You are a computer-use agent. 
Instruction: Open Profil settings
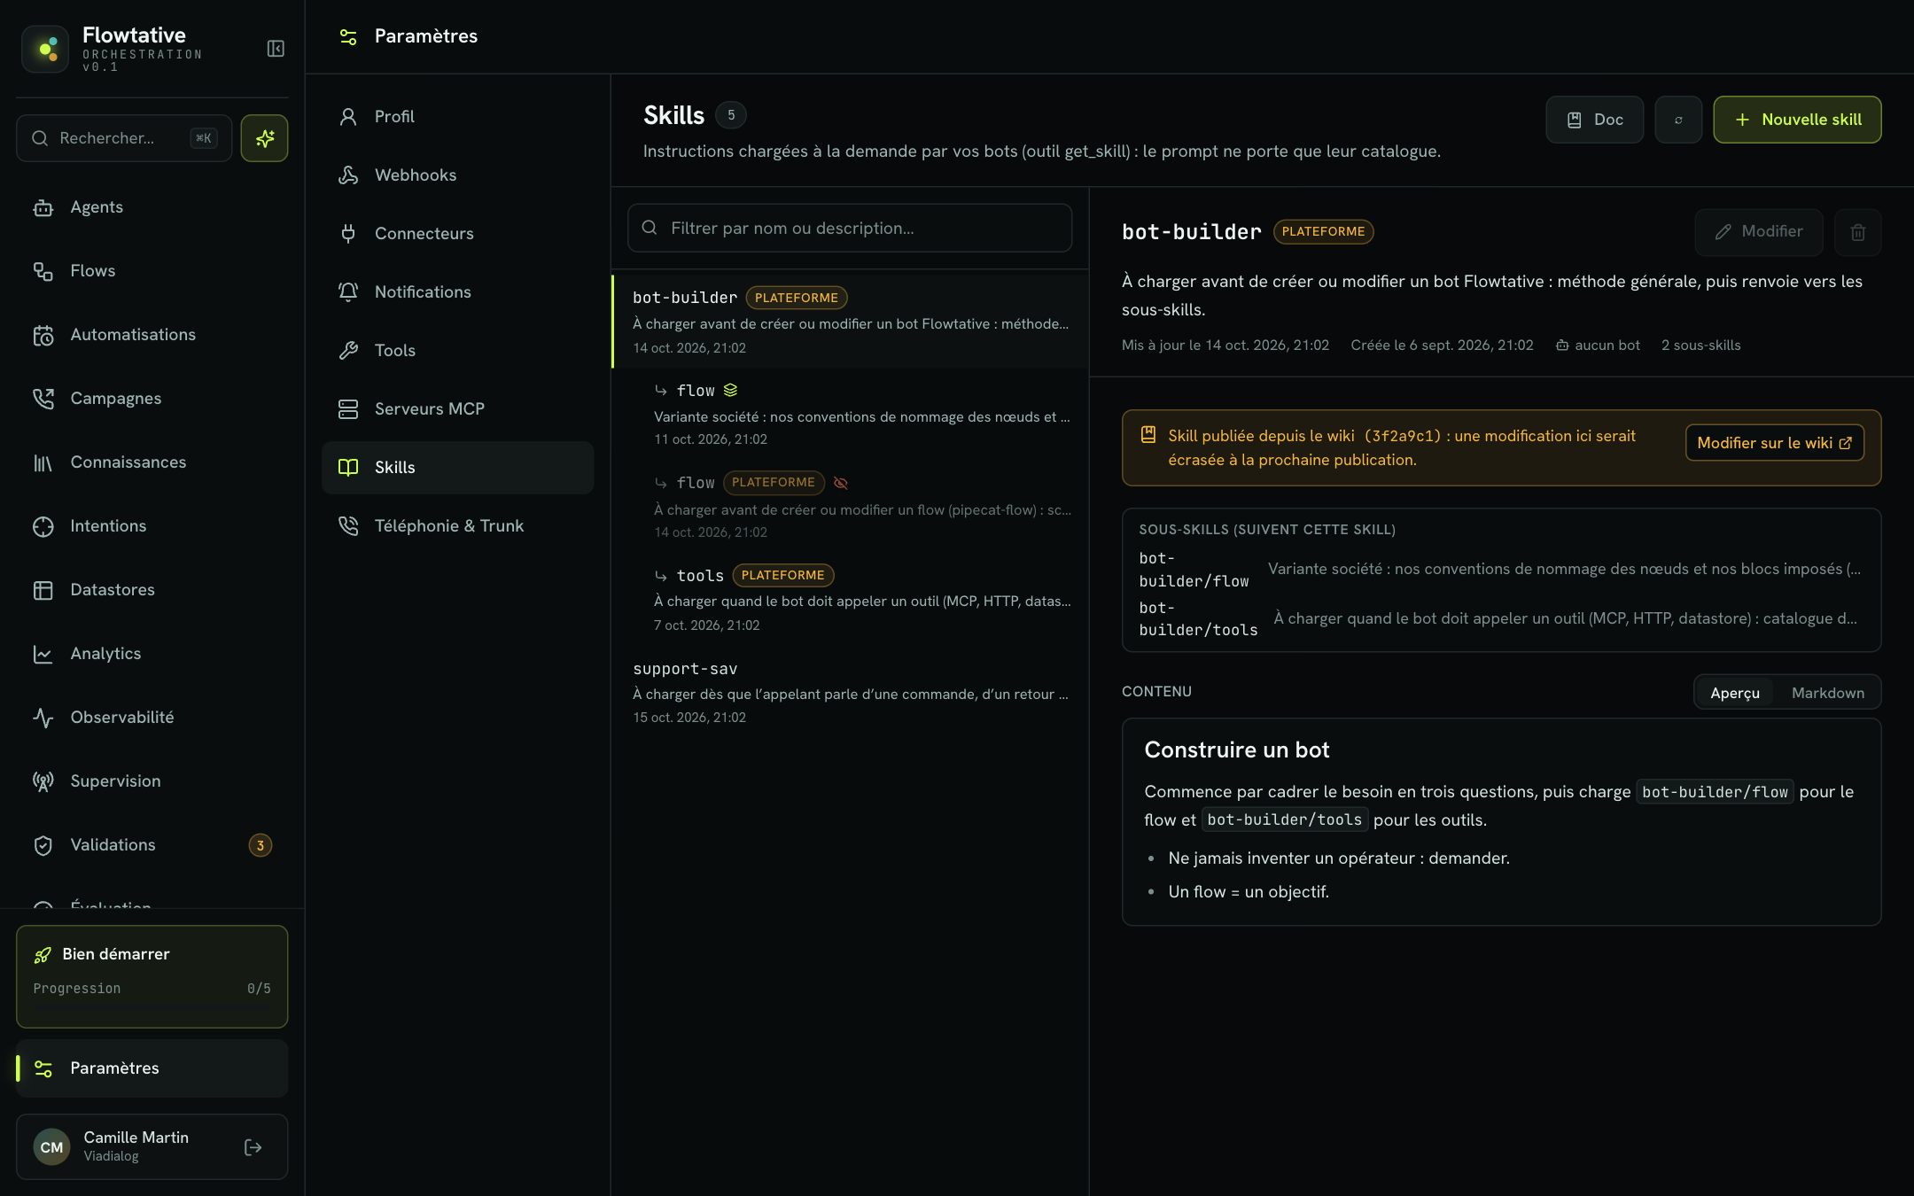pyautogui.click(x=457, y=117)
